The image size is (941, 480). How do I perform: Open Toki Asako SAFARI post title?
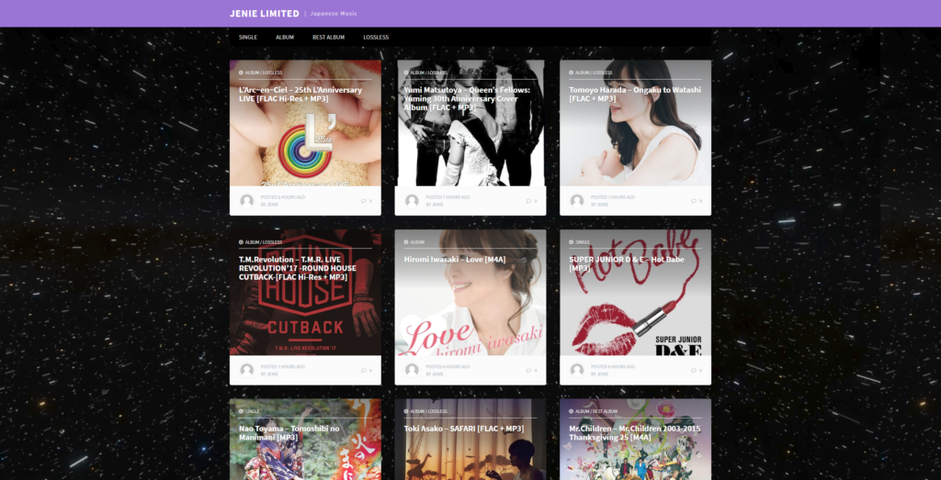(464, 429)
